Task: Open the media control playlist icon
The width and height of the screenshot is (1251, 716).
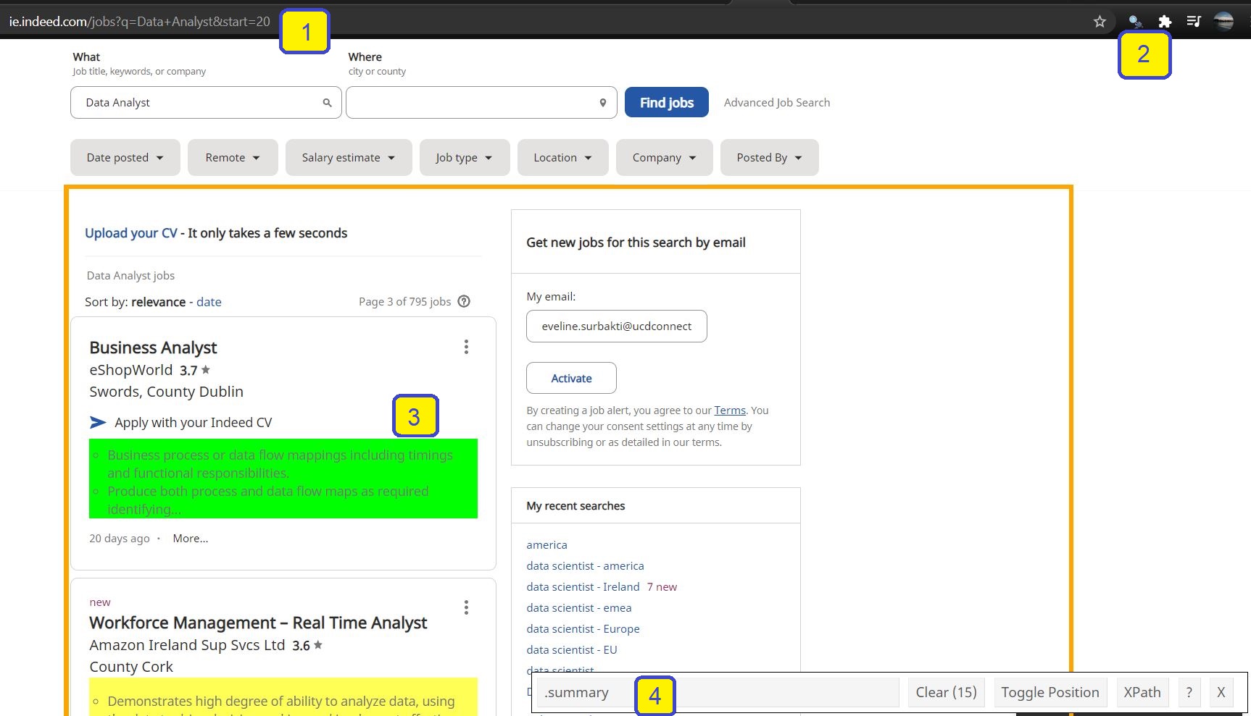Action: click(1194, 22)
